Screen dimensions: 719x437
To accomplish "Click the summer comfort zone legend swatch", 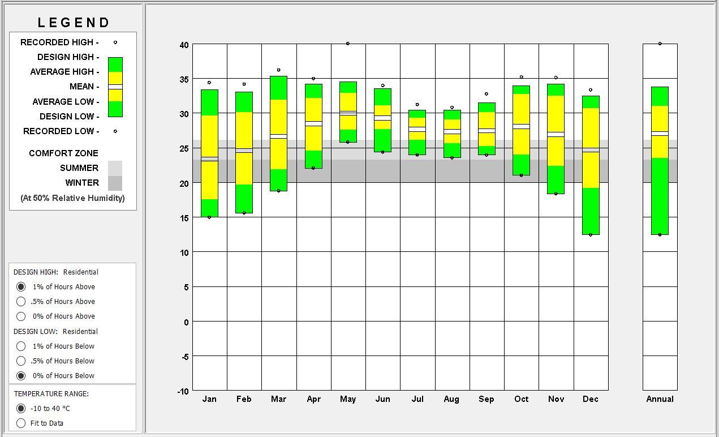I will click(x=115, y=168).
